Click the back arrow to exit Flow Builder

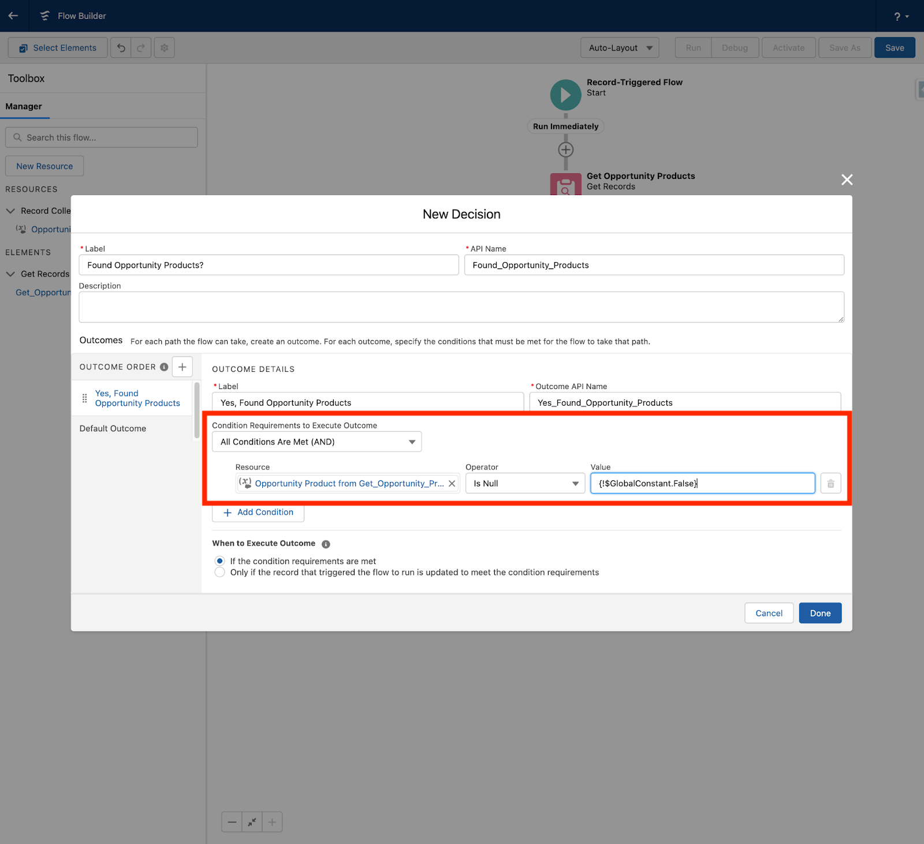13,16
